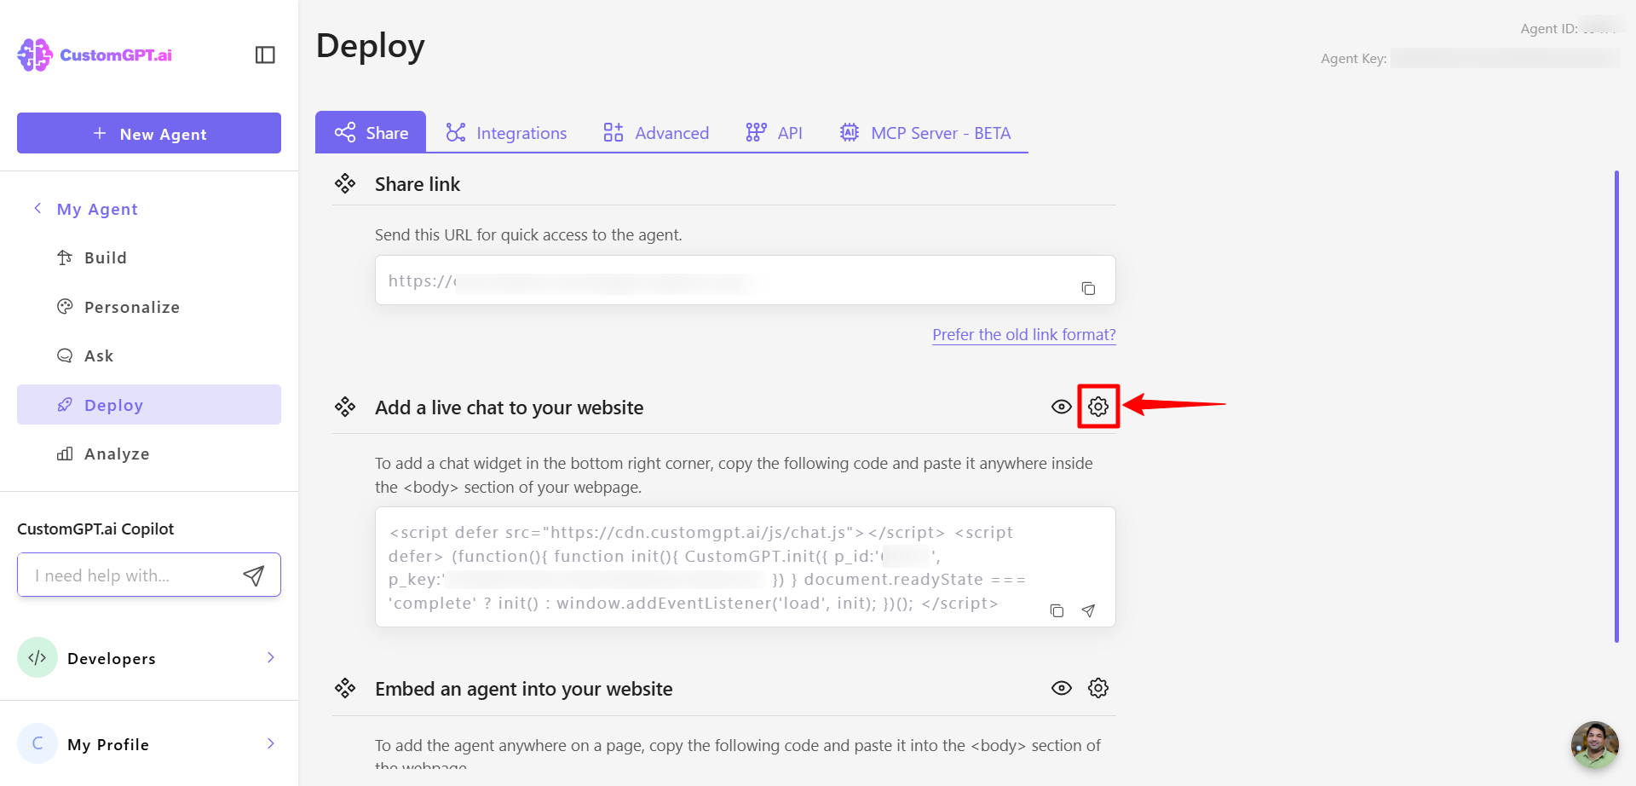Screen dimensions: 1636x786
Task: Switch to the Integrations tab
Action: (x=506, y=132)
